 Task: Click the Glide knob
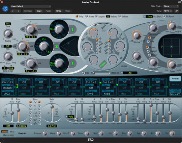click(8, 56)
